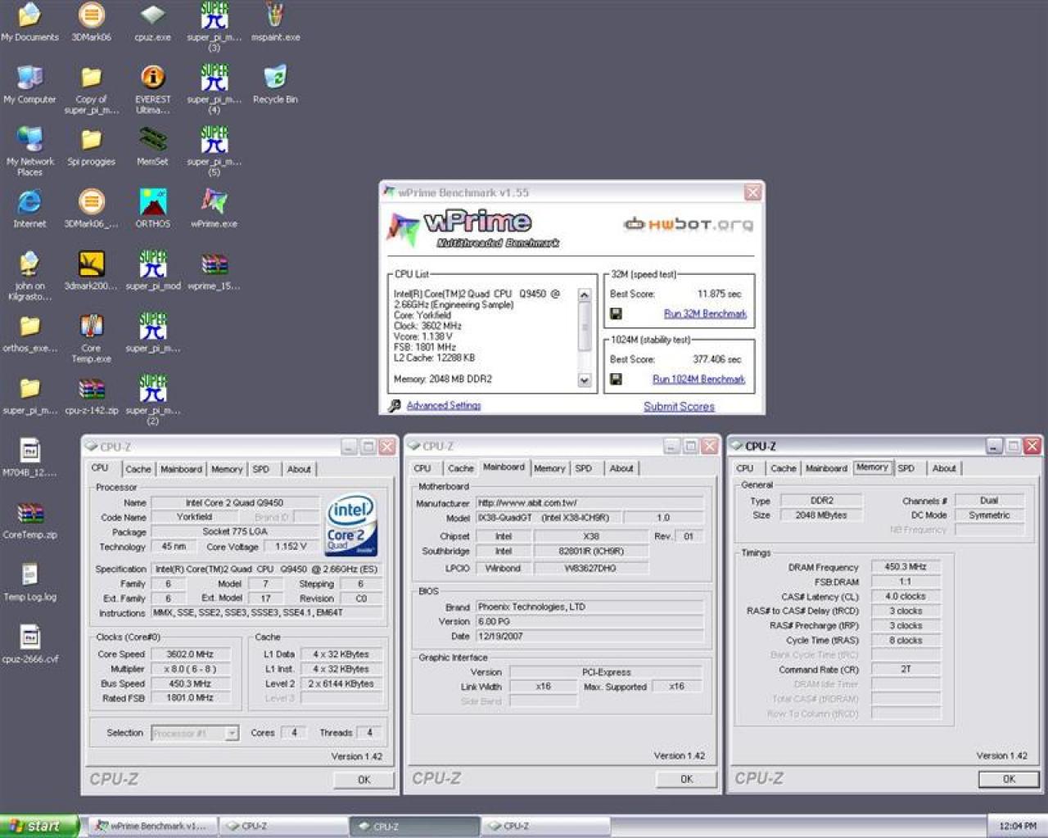Open Memory tab in CPU-Z motherboard window
The height and width of the screenshot is (838, 1048).
[549, 468]
